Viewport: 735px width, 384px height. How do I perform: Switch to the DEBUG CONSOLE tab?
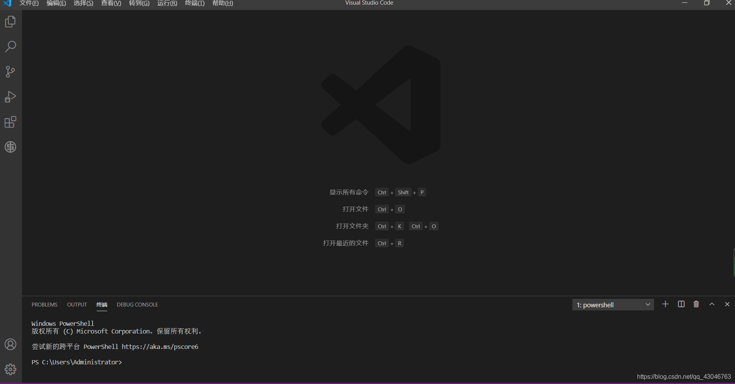coord(138,305)
